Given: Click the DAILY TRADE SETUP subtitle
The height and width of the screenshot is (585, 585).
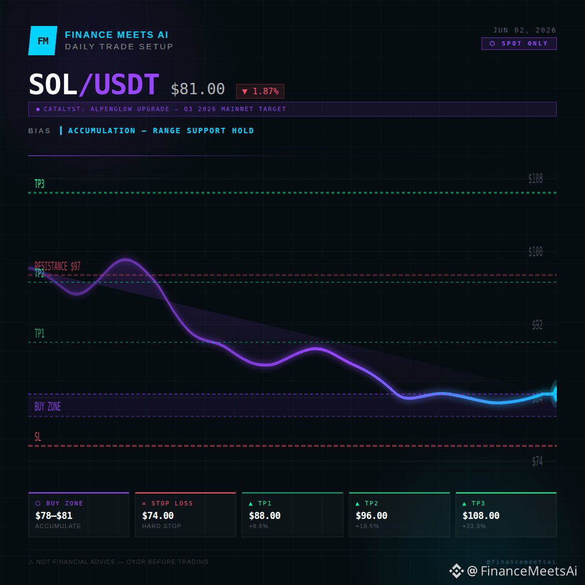Looking at the screenshot, I should pyautogui.click(x=119, y=47).
